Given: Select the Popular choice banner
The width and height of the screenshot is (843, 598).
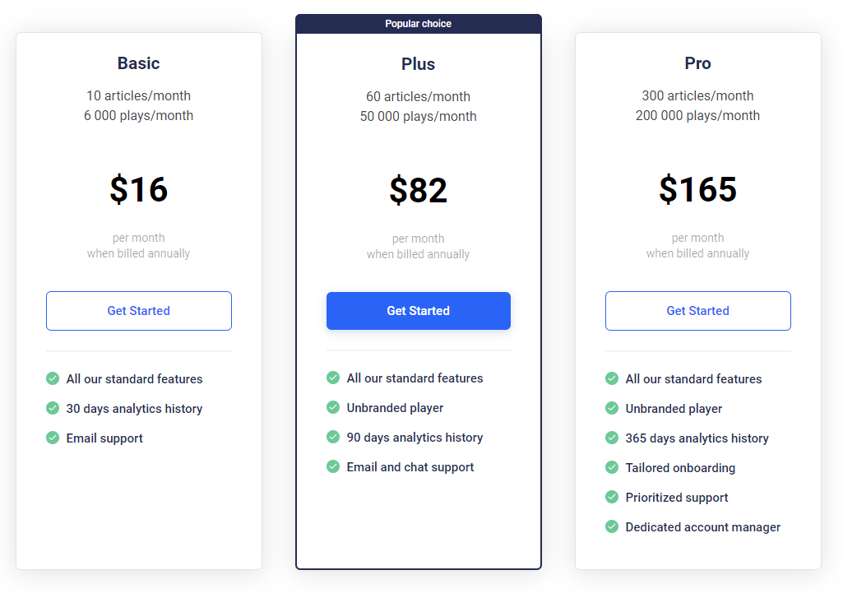Looking at the screenshot, I should point(419,24).
